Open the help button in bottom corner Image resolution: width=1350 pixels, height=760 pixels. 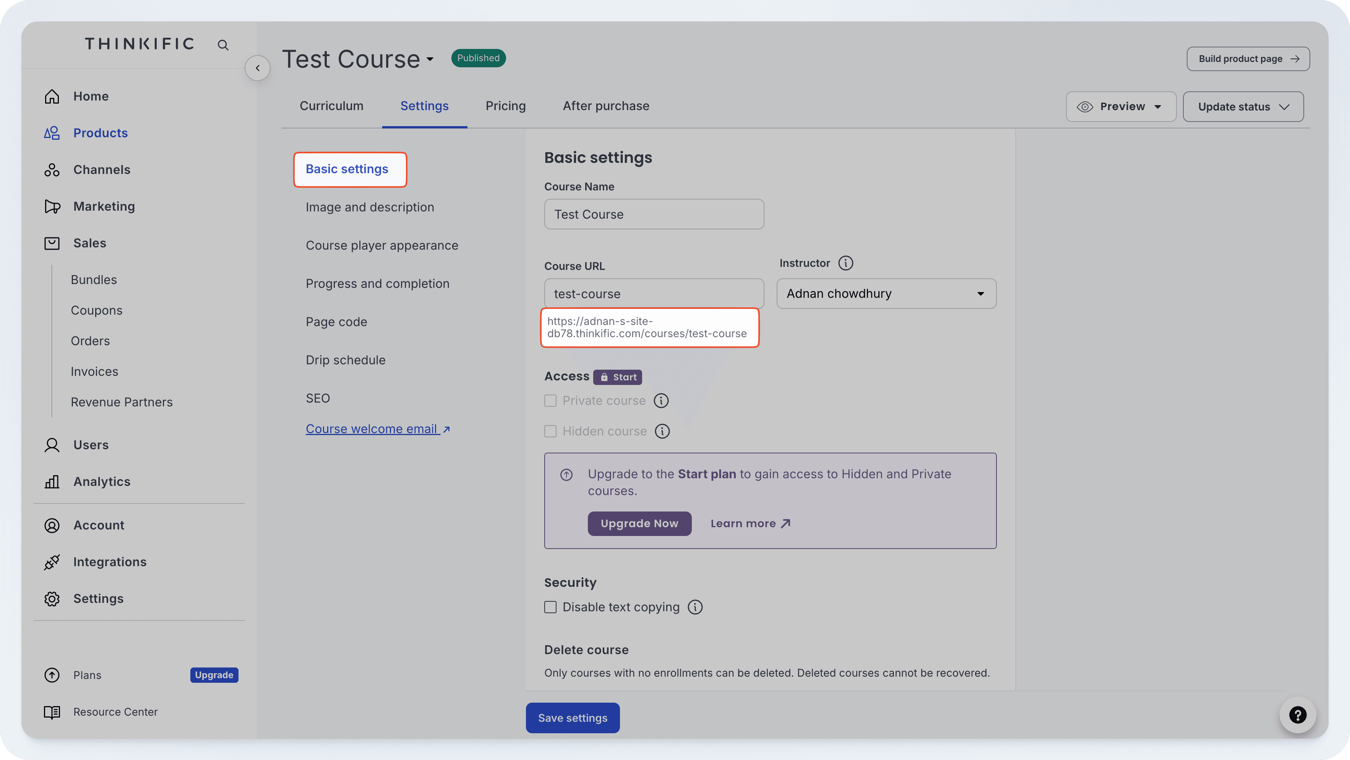(x=1298, y=715)
